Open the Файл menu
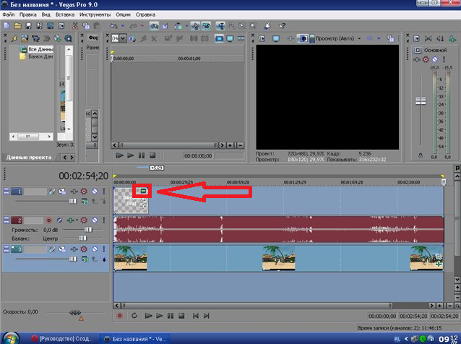This screenshot has height=344, width=461. click(9, 14)
